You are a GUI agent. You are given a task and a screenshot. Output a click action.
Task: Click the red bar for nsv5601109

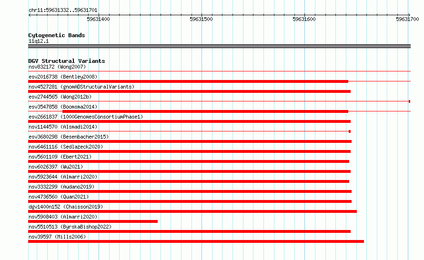tap(189, 161)
